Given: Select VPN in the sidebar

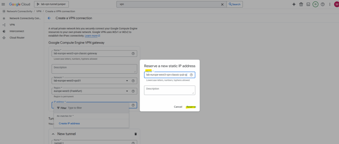Looking at the screenshot, I should [12, 25].
